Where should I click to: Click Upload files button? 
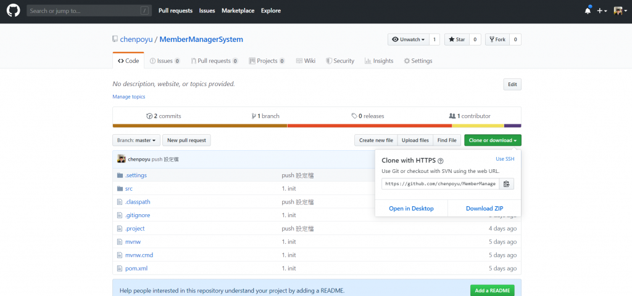[x=415, y=140]
